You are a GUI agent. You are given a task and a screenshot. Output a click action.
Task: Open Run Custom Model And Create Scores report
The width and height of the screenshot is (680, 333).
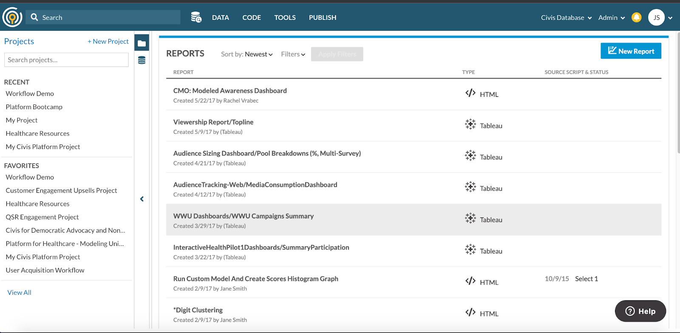pyautogui.click(x=256, y=279)
